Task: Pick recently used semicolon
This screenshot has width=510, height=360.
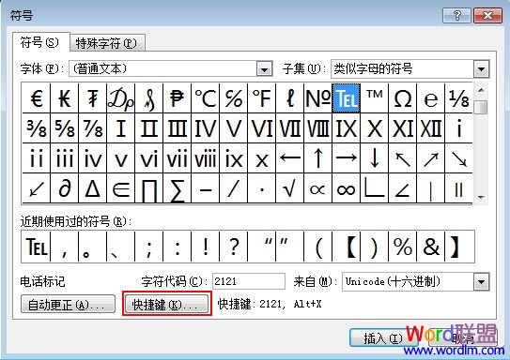Action: click(x=149, y=247)
